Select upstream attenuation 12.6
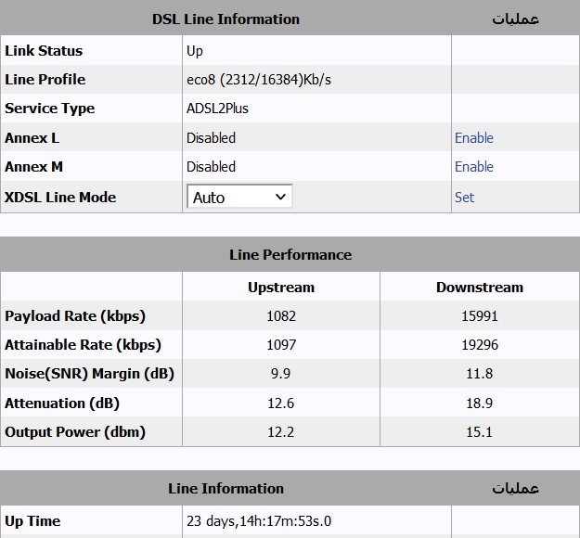 pyautogui.click(x=281, y=403)
